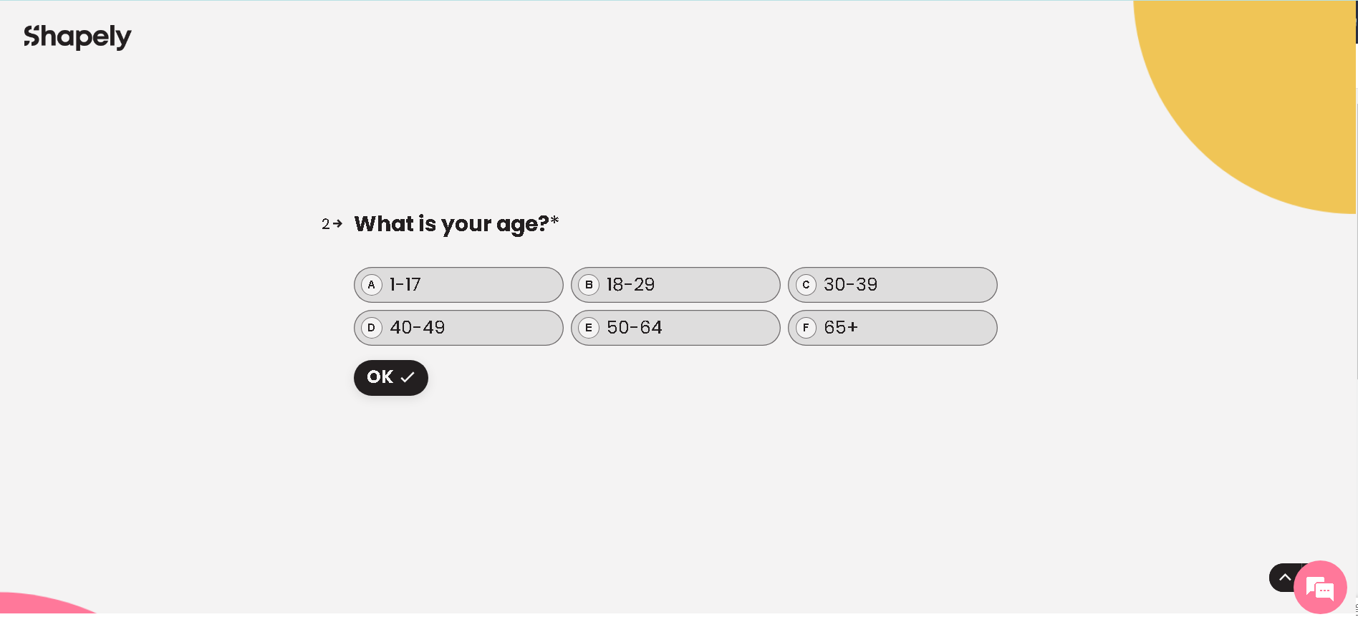1358x617 pixels.
Task: Click the letter D key badge
Action: pos(371,328)
